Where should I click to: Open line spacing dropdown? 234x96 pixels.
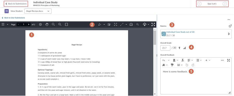(x=180, y=65)
